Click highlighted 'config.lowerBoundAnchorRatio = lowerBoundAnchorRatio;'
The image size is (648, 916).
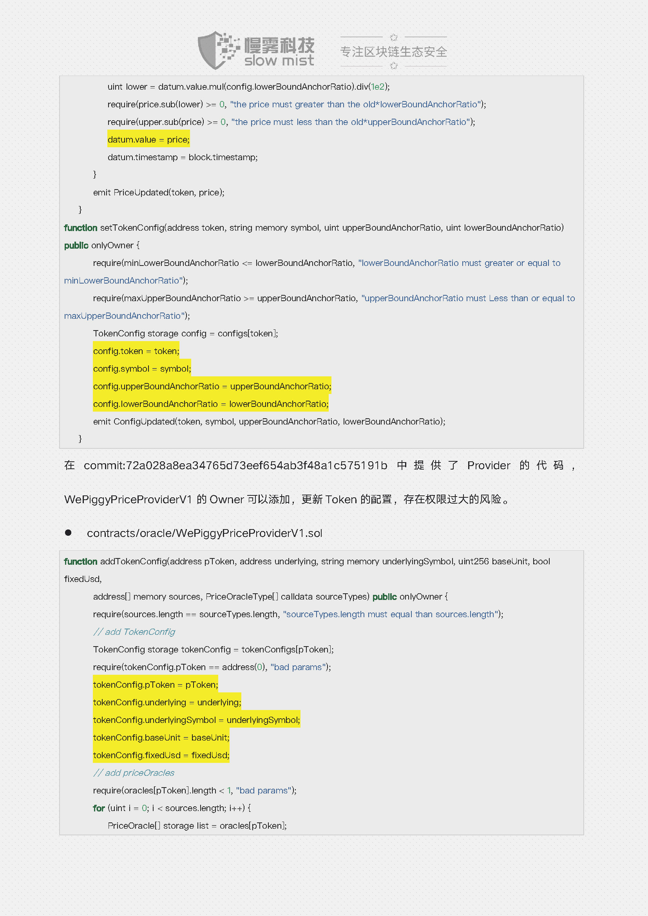pyautogui.click(x=211, y=404)
